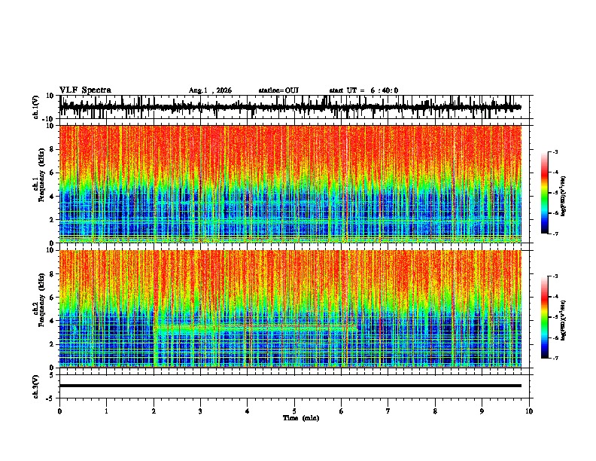This screenshot has width=596, height=461.
Task: Click time axis tick label "6"
Action: tap(341, 411)
